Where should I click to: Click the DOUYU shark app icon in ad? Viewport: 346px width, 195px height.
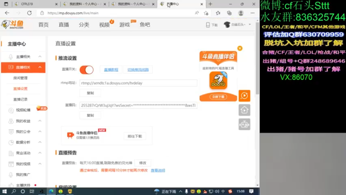point(218,81)
